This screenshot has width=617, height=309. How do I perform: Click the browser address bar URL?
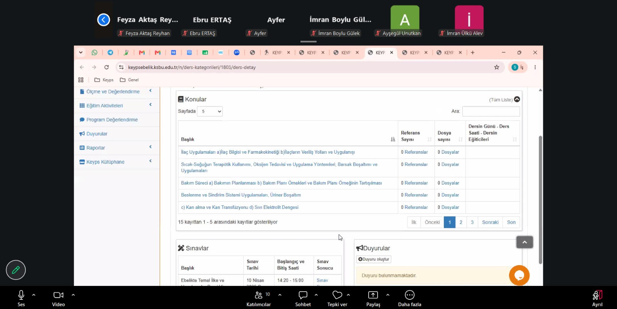192,67
